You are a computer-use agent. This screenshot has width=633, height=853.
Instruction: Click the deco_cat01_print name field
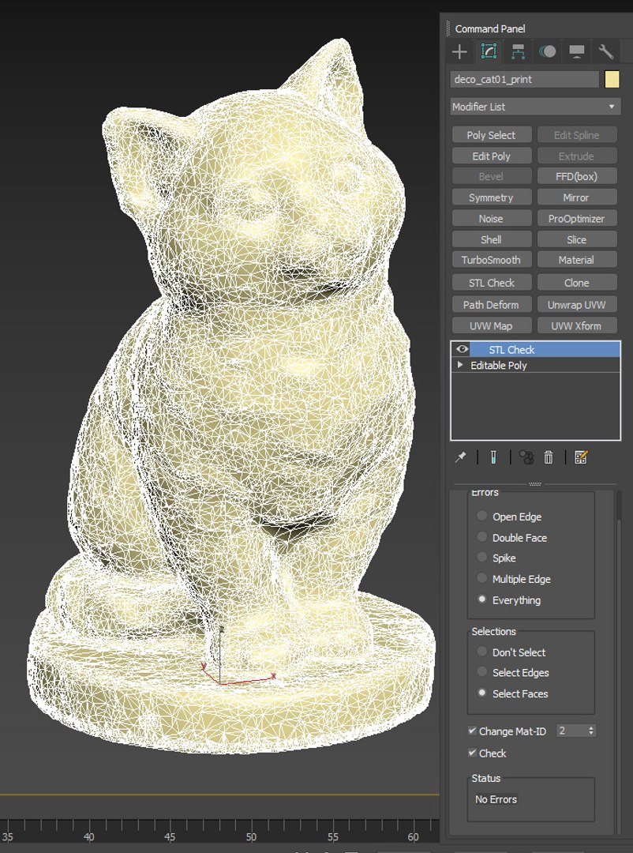(524, 80)
